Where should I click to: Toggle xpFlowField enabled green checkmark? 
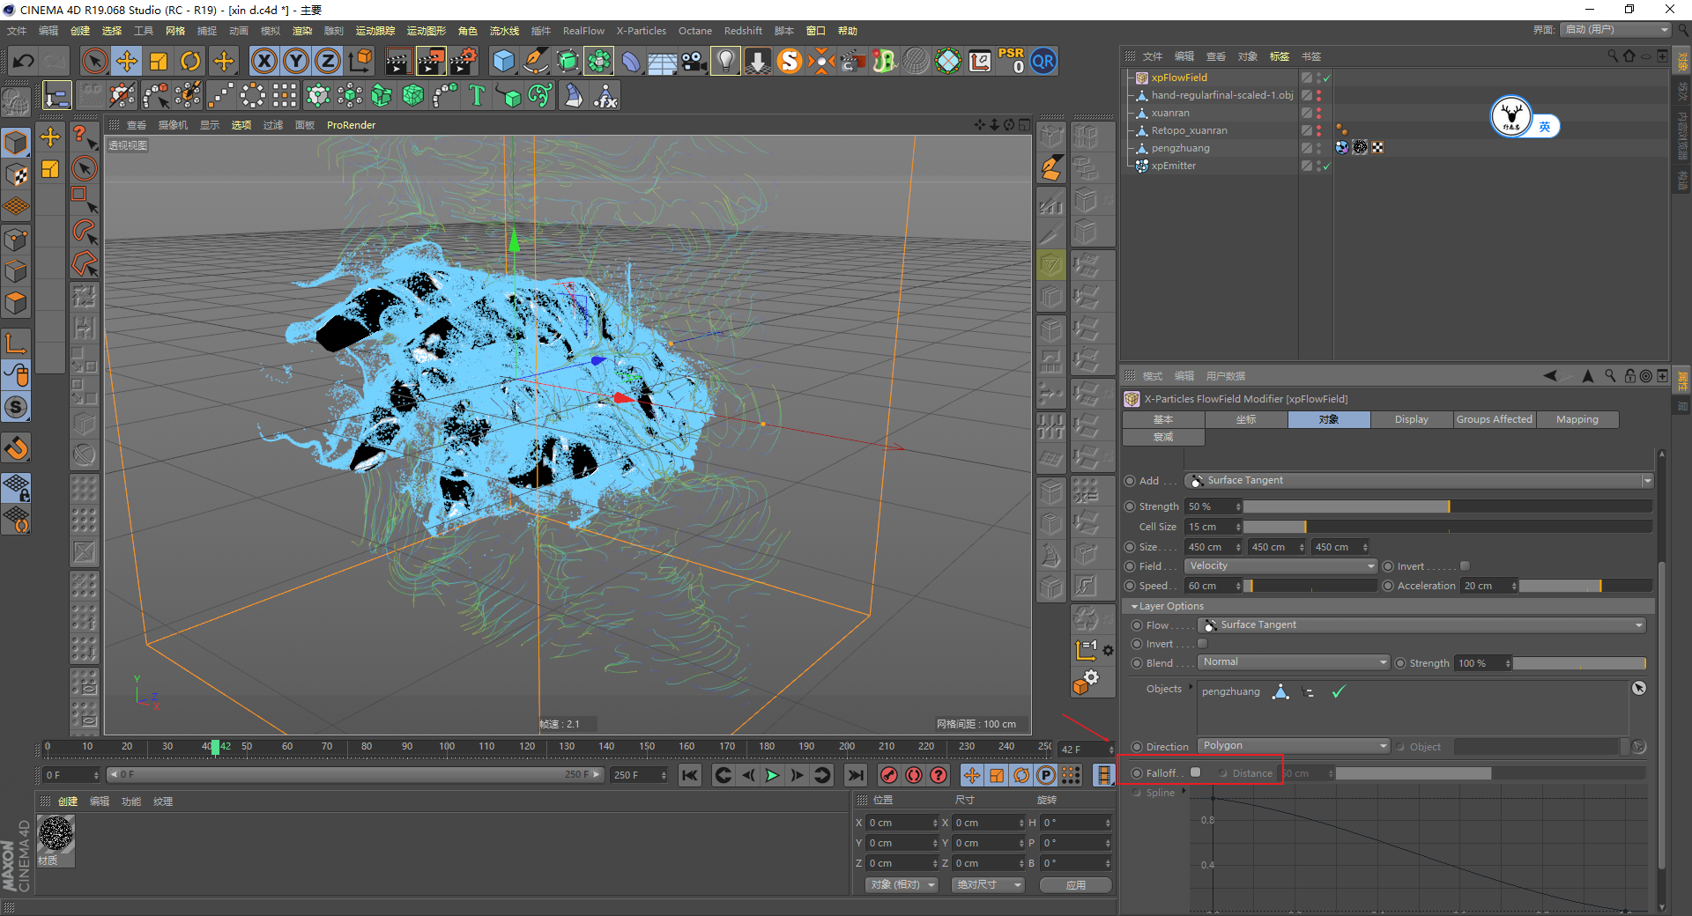point(1326,78)
